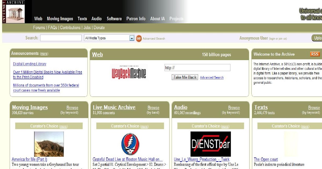Open the Jobs link
The width and height of the screenshot is (322, 169).
[x=87, y=28]
